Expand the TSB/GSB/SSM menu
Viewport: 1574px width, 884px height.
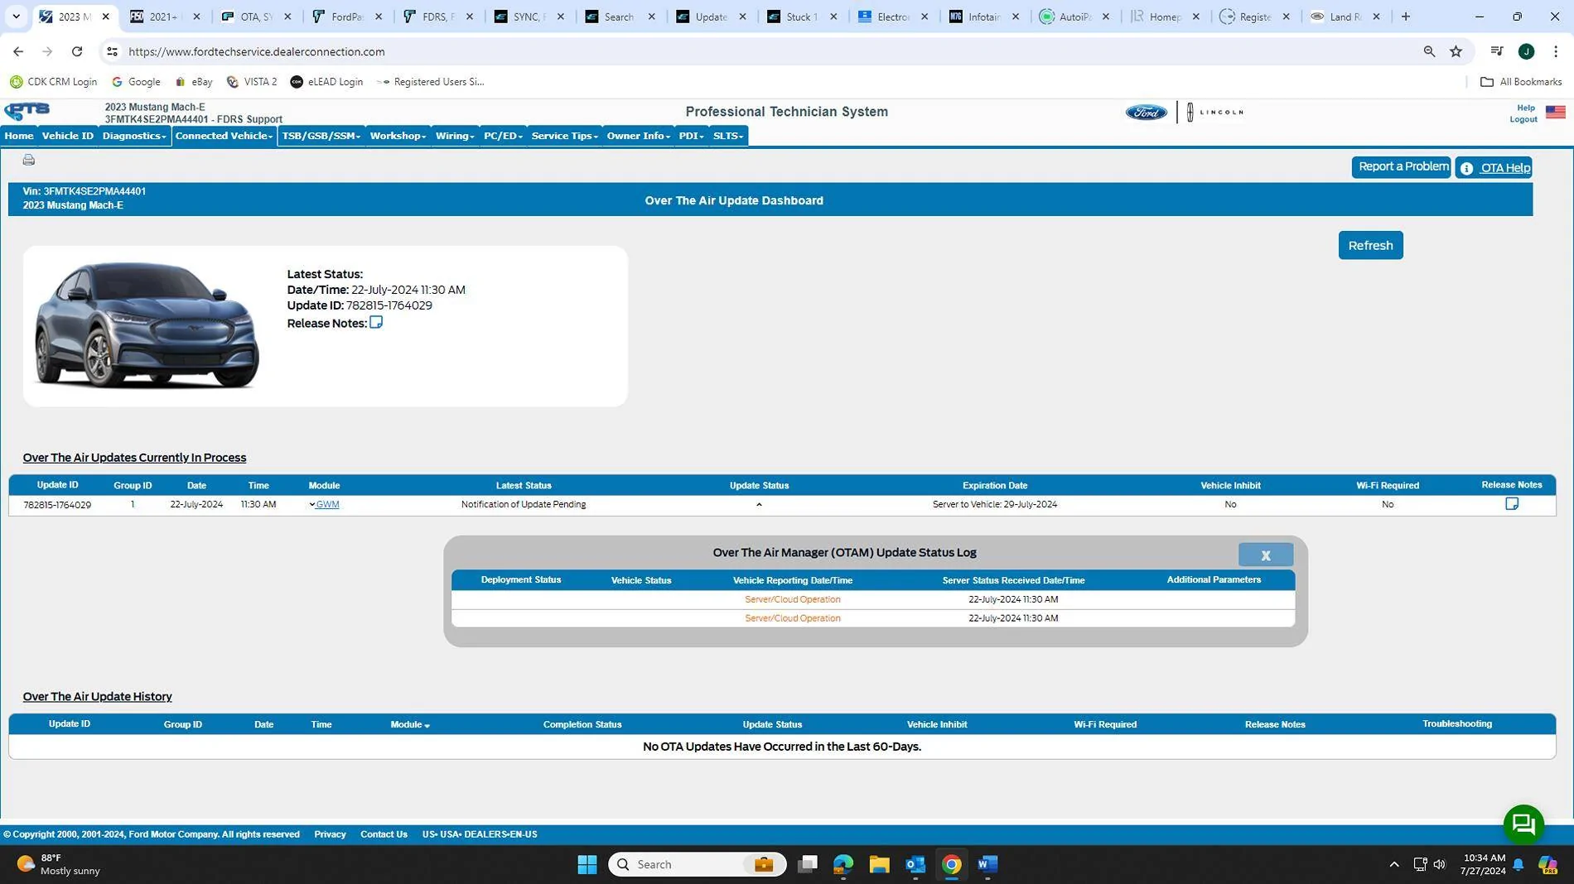point(321,136)
